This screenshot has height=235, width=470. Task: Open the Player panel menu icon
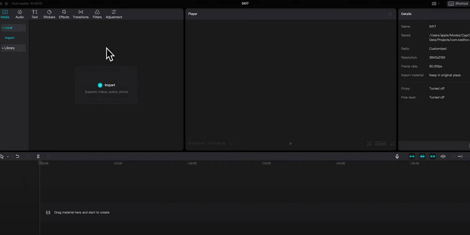point(391,14)
